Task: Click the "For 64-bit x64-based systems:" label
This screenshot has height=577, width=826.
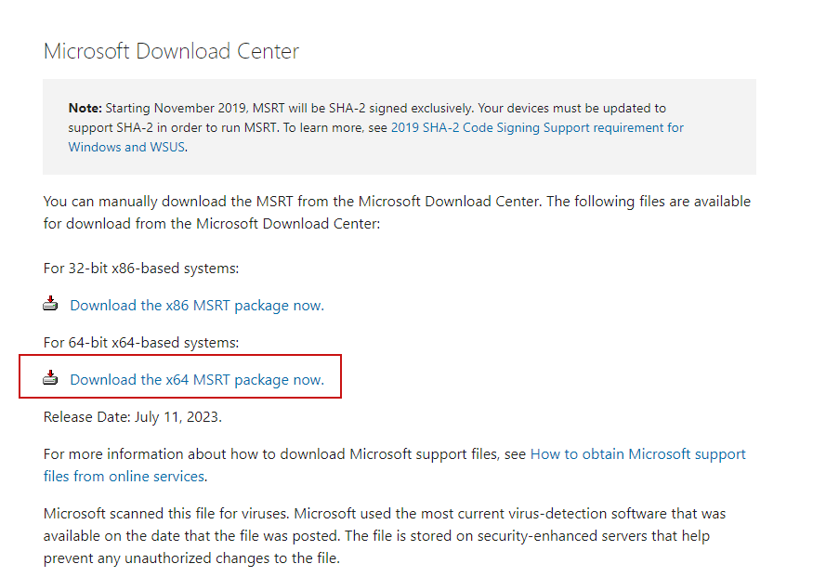Action: point(141,343)
